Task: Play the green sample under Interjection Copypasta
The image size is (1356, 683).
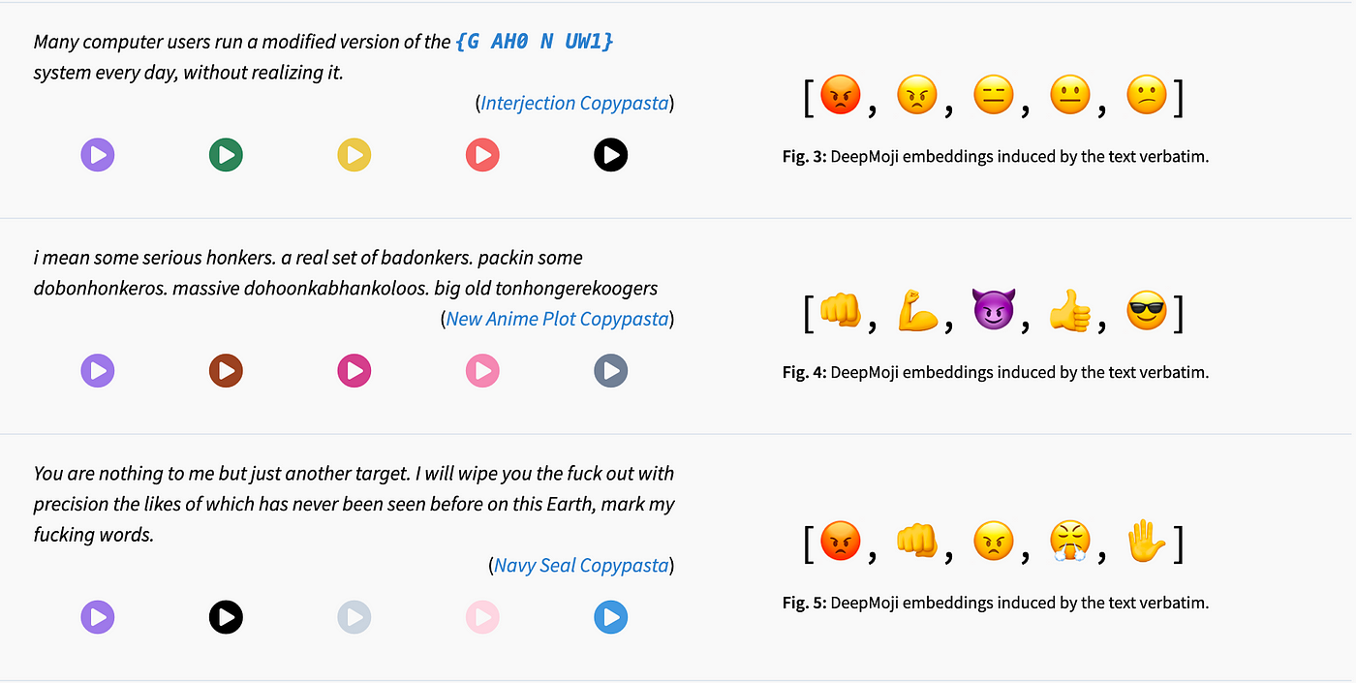Action: coord(226,154)
